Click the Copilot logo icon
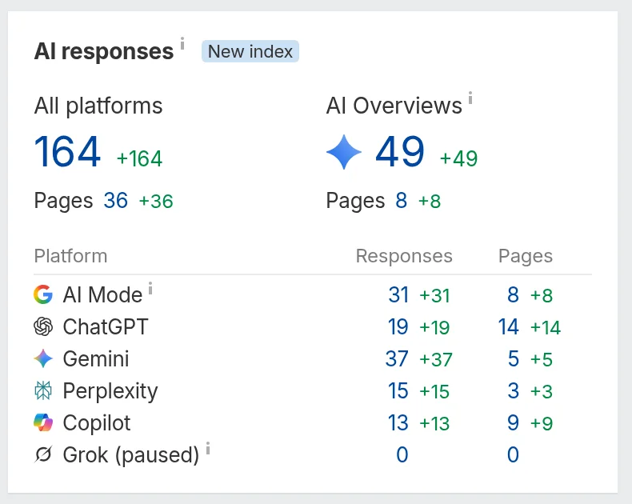 tap(43, 422)
